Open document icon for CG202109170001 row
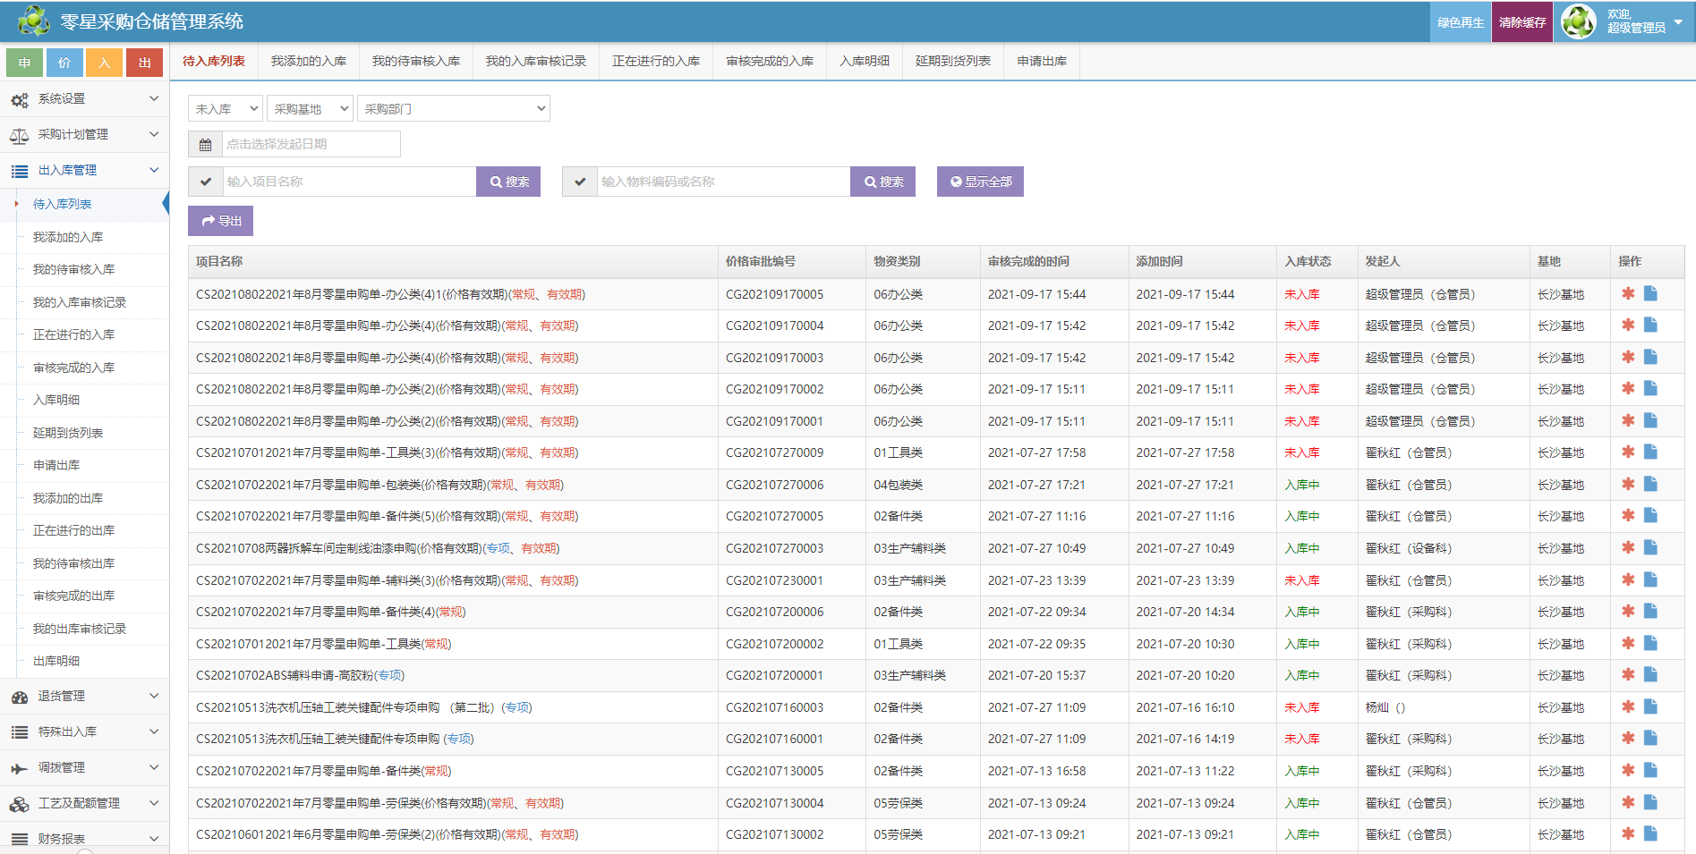The height and width of the screenshot is (854, 1696). (1650, 420)
